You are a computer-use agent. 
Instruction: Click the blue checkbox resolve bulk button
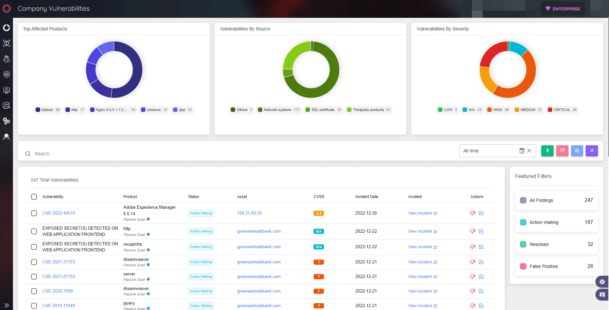[x=577, y=151]
